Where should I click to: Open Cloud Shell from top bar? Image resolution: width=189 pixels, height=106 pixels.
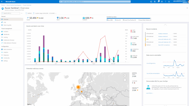point(151,2)
